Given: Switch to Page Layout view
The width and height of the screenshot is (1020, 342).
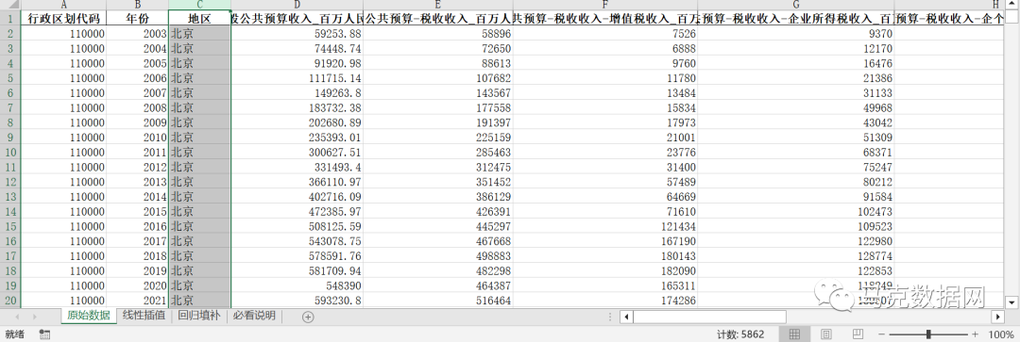Looking at the screenshot, I should [826, 334].
